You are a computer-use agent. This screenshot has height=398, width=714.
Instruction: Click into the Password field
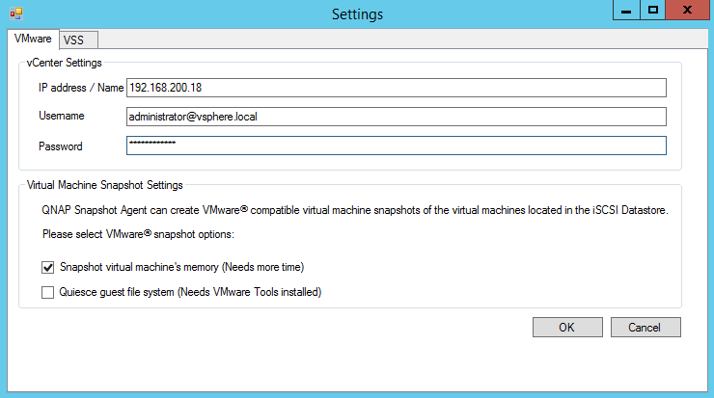point(397,146)
